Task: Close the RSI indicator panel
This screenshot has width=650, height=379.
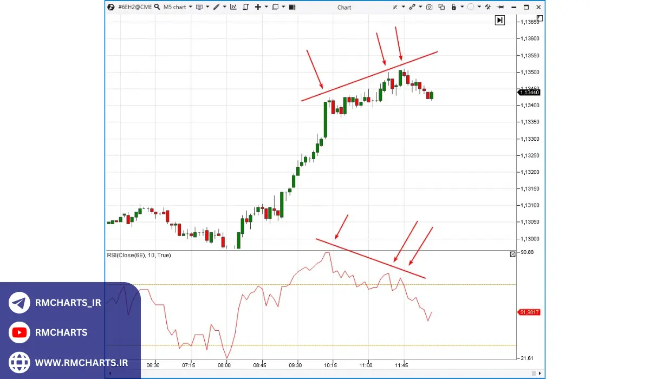Action: click(512, 254)
